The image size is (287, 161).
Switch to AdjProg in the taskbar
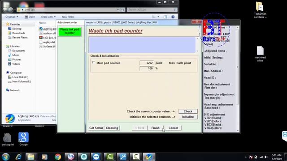click(x=149, y=157)
